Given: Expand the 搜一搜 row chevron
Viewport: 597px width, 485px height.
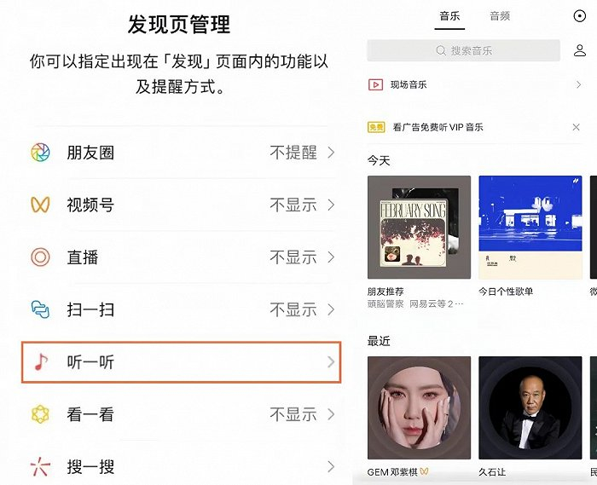Looking at the screenshot, I should point(331,467).
